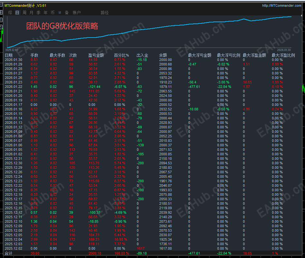The height and width of the screenshot is (258, 305).
Task: Select the 账户 account tab
Action: 77,13
